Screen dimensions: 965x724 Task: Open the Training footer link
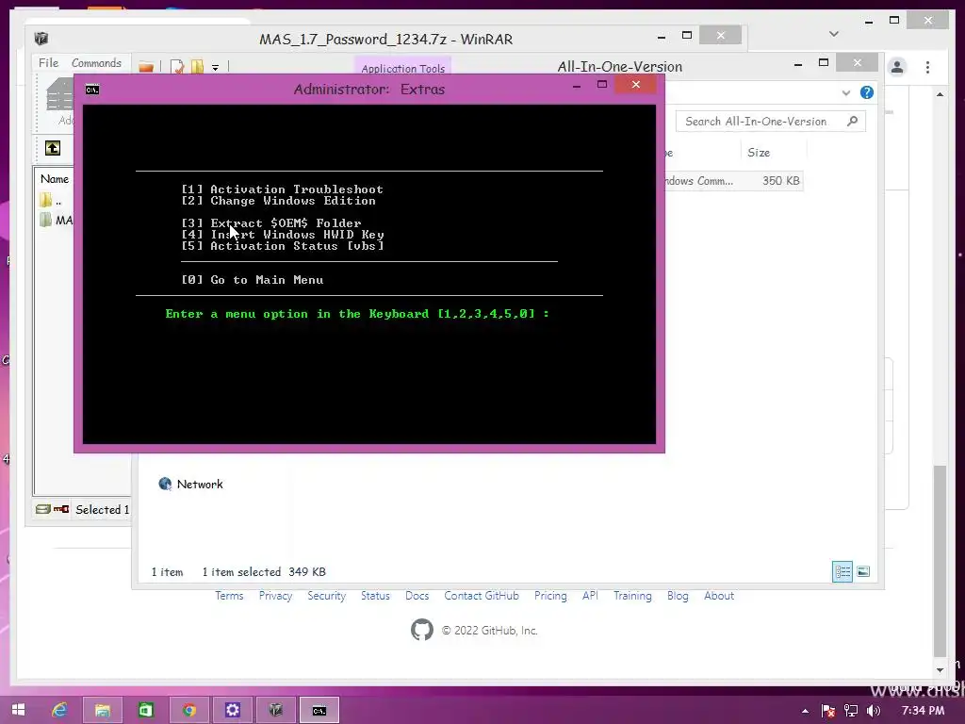[x=632, y=596]
